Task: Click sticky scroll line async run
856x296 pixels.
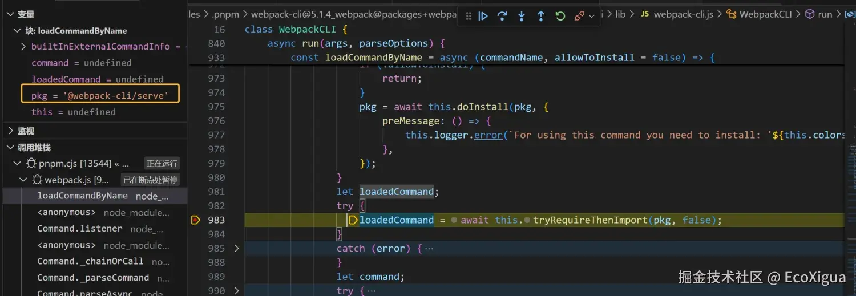Action: (356, 43)
